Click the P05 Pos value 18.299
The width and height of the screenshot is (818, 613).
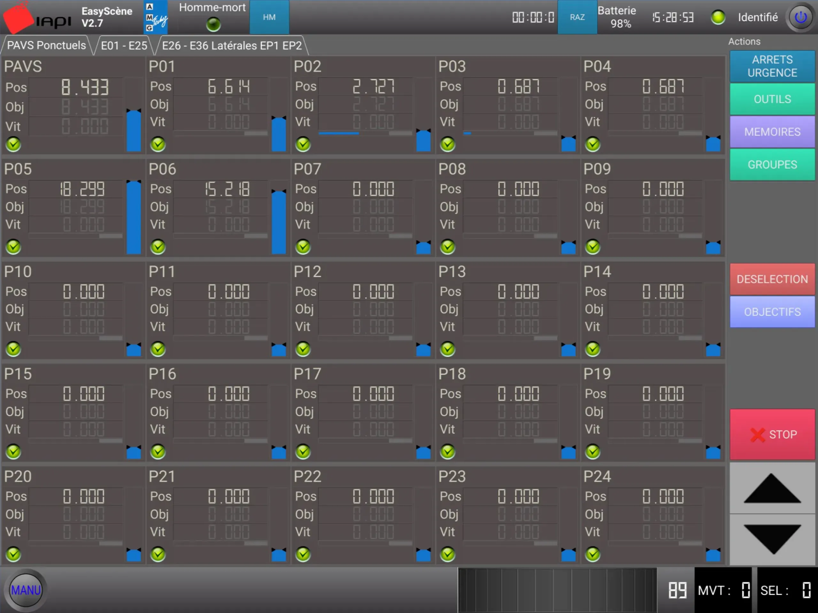83,189
